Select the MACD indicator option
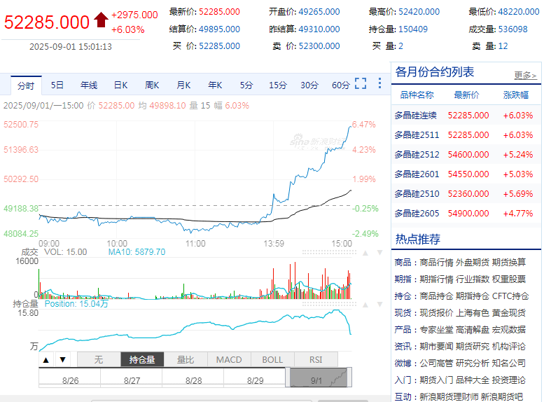Image resolution: width=544 pixels, height=402 pixels. pyautogui.click(x=229, y=360)
